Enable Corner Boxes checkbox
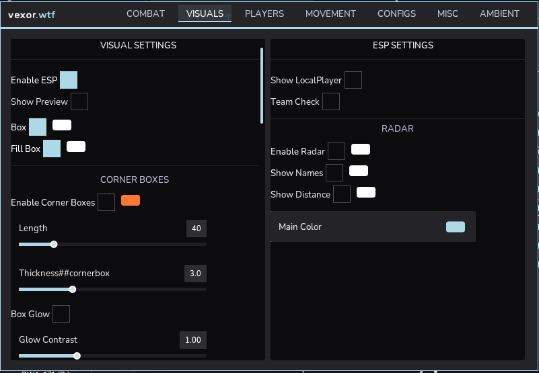This screenshot has height=373, width=539. [x=106, y=202]
